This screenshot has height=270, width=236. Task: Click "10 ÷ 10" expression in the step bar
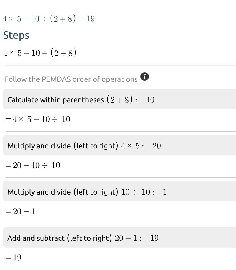(135, 192)
